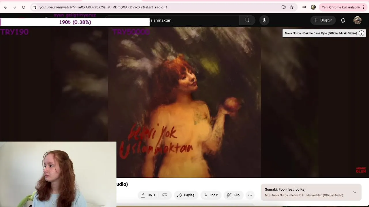
Task: Open install app icon in address bar
Action: (284, 7)
